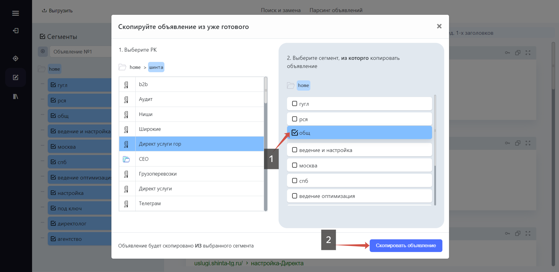559x272 pixels.
Task: Click Yandex icon beside Ниши row
Action: pyautogui.click(x=126, y=115)
